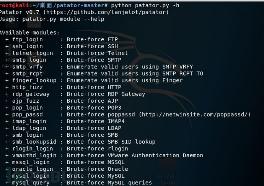Select smb_lookupsid module text

(x=34, y=142)
